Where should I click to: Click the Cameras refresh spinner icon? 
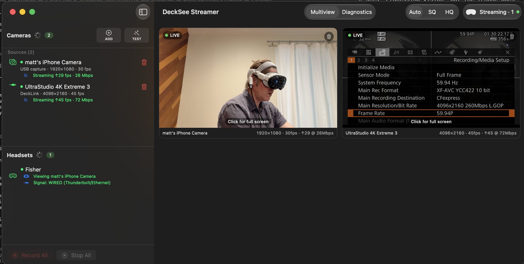point(38,35)
